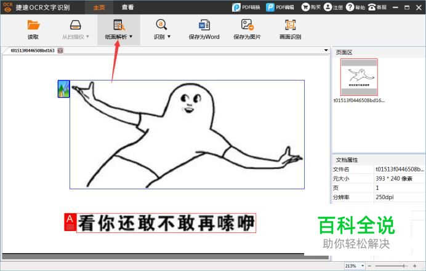Click the 购买 shopping cart icon
426x271 pixels.
point(305,7)
